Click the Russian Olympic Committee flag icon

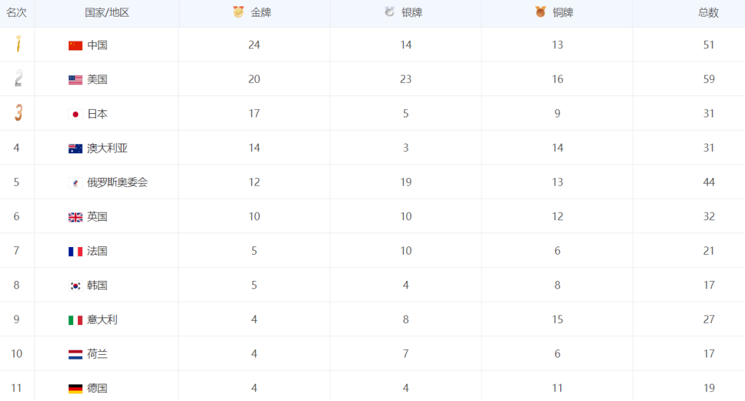pos(75,183)
